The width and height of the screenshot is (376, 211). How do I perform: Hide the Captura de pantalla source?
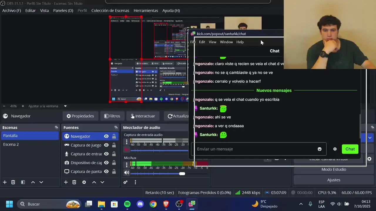pos(106,171)
